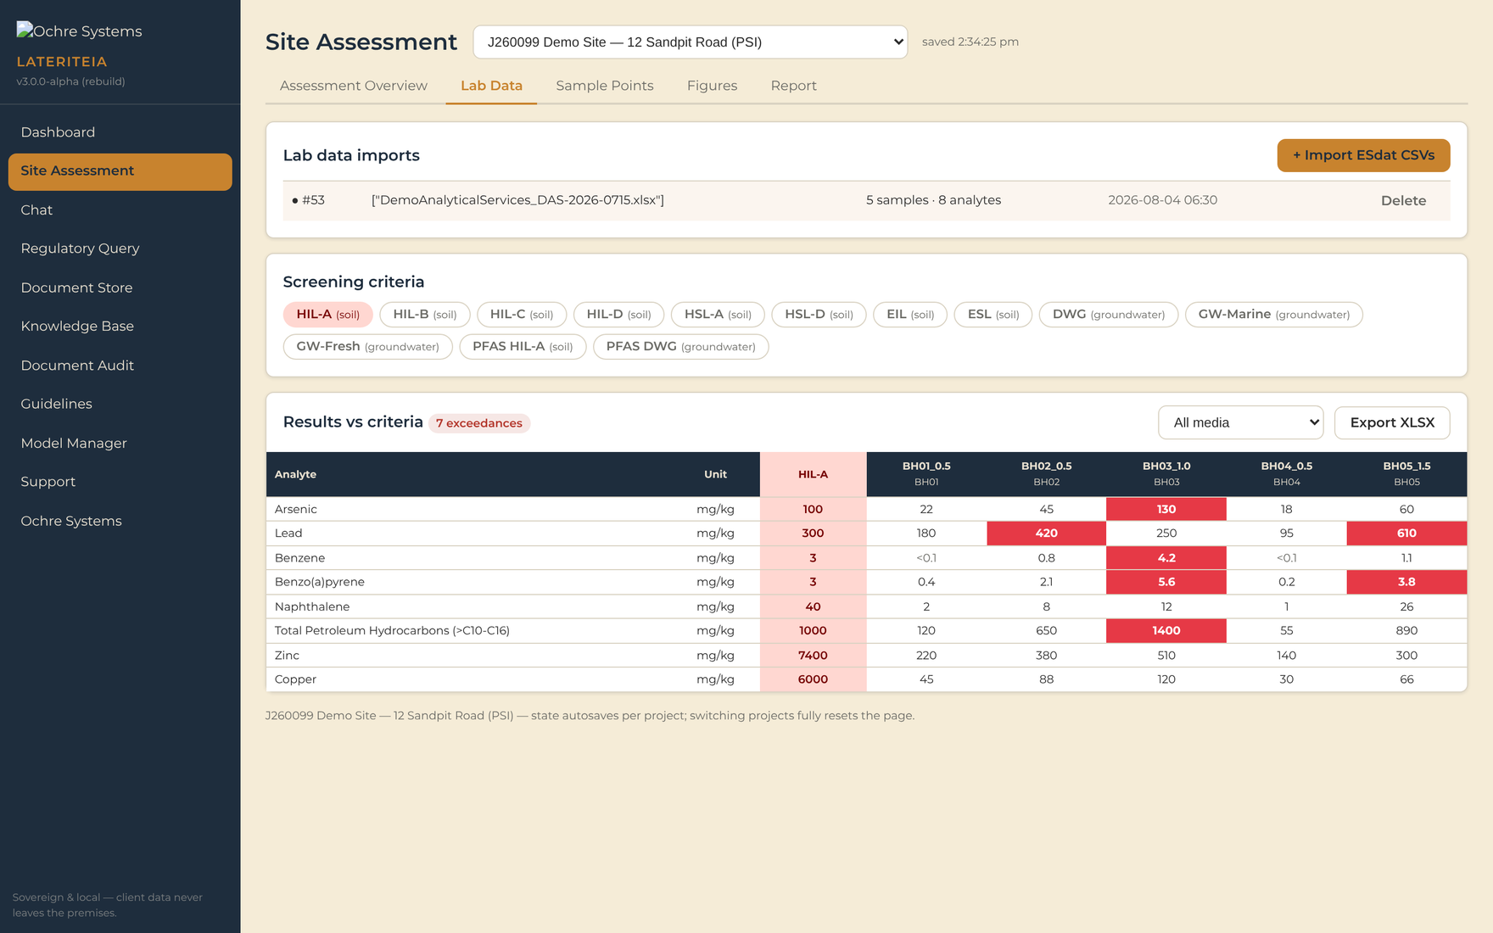Open Document Store
Image resolution: width=1493 pixels, height=933 pixels.
pyautogui.click(x=120, y=288)
